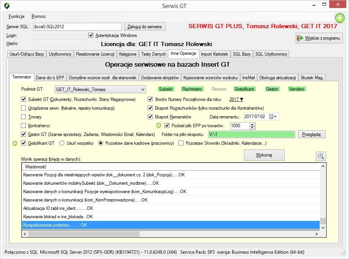Check Pozostaw Słowniki checkbox
Image resolution: width=349 pixels, height=259 pixels.
pyautogui.click(x=181, y=143)
